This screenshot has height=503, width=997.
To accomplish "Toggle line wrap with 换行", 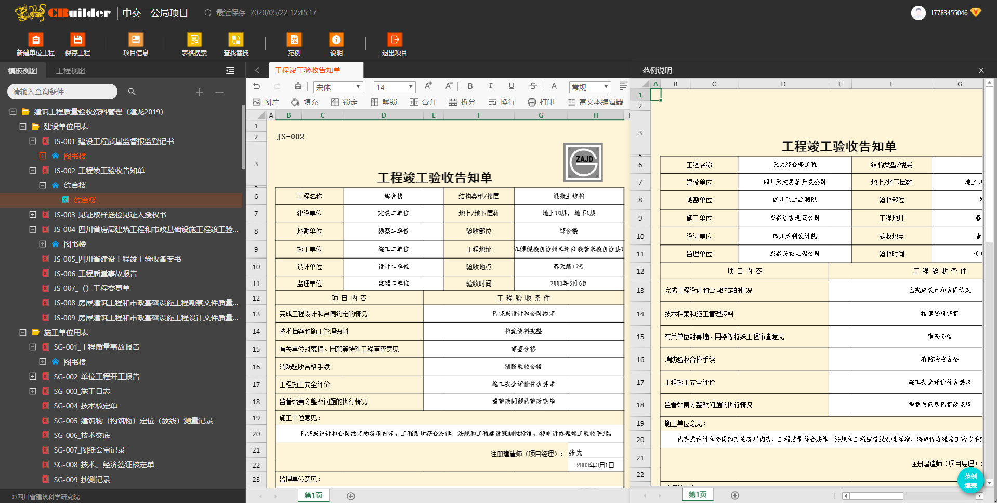I will click(x=502, y=102).
